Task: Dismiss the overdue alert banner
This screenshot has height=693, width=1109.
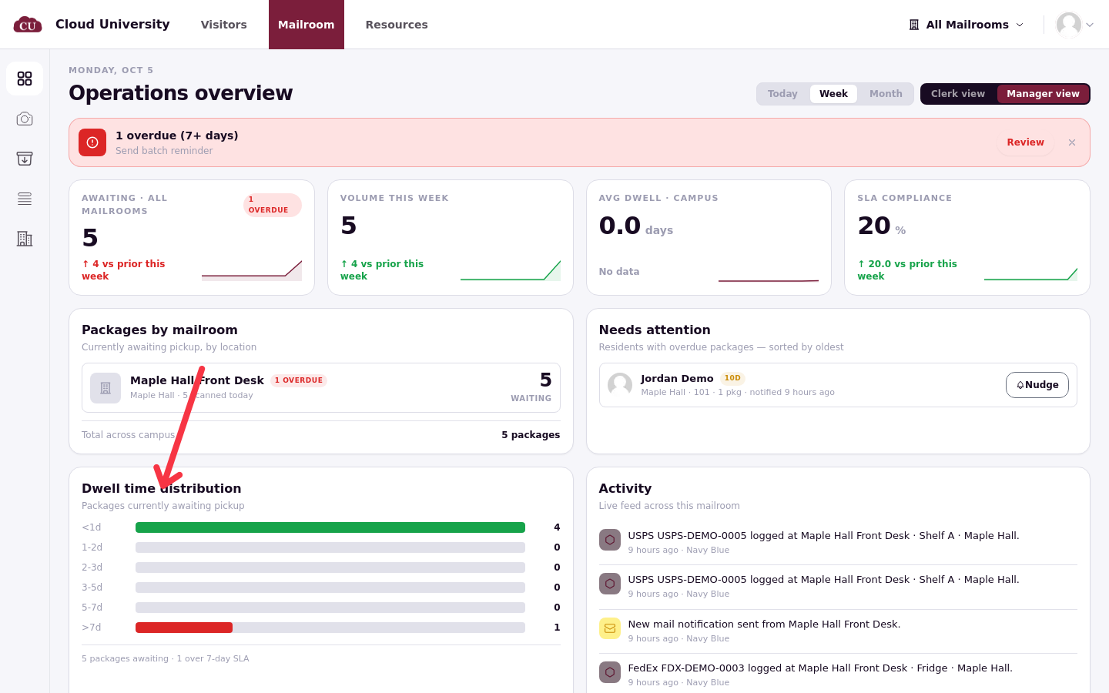Action: (1072, 142)
